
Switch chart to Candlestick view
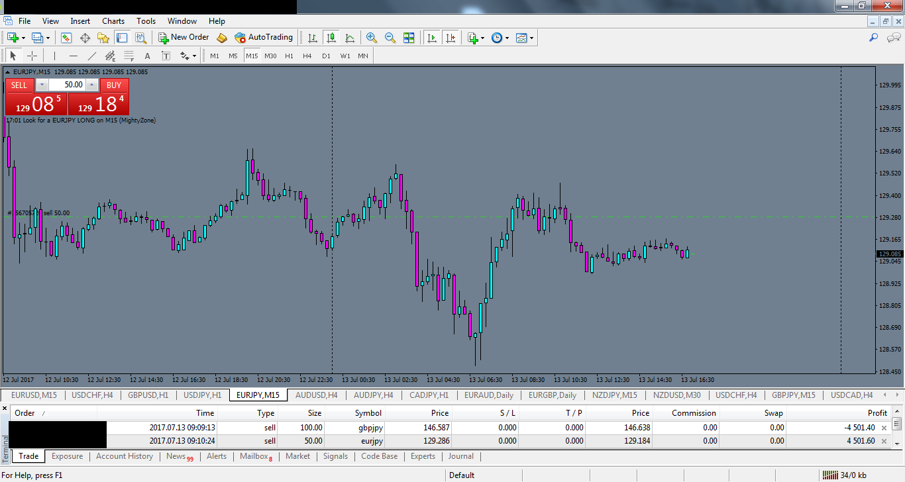(x=332, y=38)
